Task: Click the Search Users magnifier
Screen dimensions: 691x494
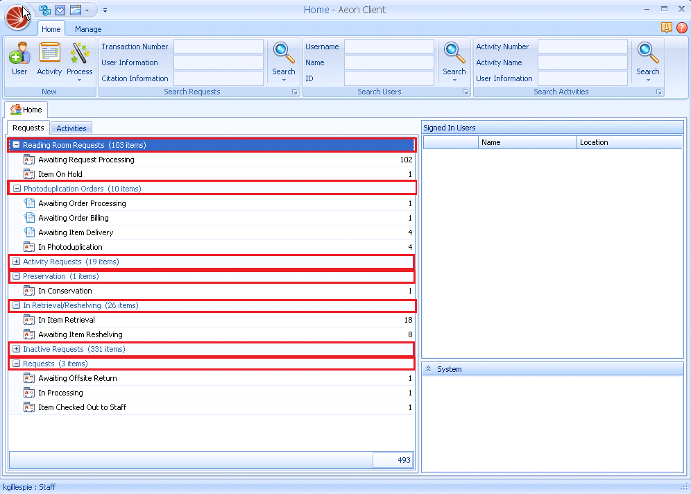Action: coord(454,59)
